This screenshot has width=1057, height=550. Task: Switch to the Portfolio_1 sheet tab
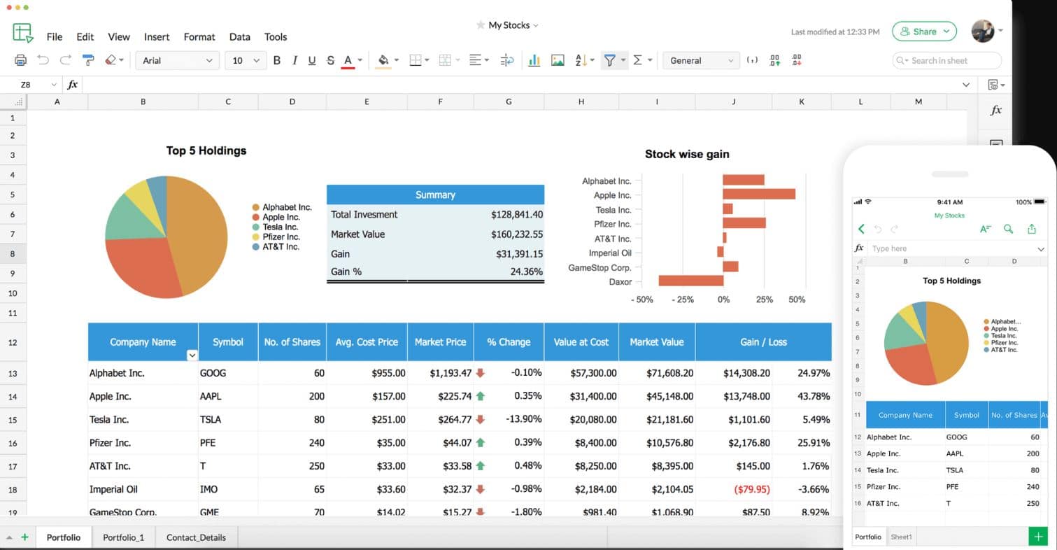(123, 537)
